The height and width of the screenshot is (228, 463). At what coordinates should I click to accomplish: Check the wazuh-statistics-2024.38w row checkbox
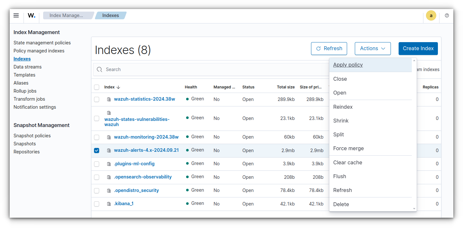[x=97, y=99]
